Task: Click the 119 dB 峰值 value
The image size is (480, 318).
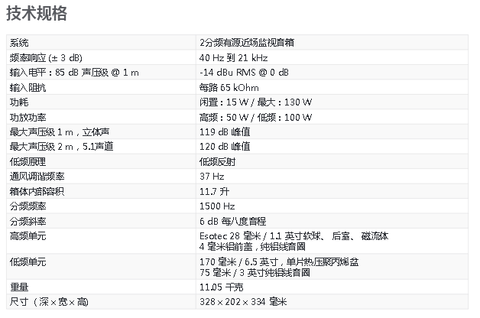Action: pyautogui.click(x=225, y=131)
